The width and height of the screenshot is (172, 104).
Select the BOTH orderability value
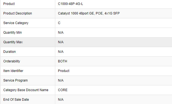63,61
